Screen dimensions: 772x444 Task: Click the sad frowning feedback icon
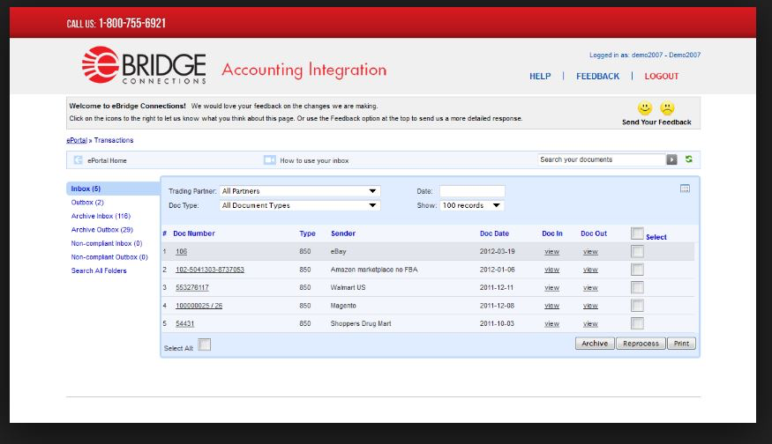tap(667, 107)
